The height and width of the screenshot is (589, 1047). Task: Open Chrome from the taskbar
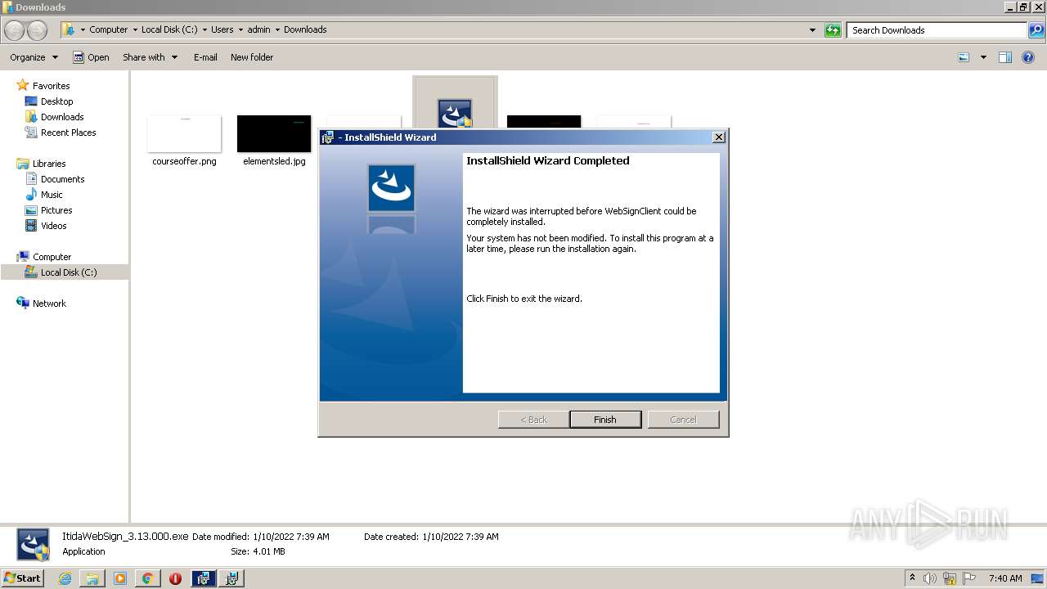tap(147, 578)
